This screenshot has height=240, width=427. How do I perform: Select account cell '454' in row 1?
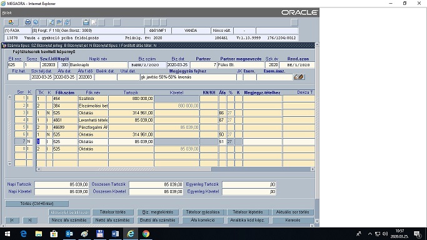pyautogui.click(x=66, y=99)
